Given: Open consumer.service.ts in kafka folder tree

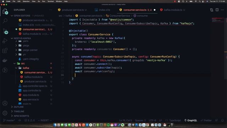Looking at the screenshot, I should pos(35,73).
